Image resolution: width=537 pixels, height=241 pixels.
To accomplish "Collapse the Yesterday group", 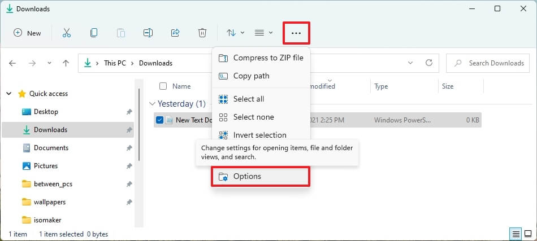I will (151, 104).
